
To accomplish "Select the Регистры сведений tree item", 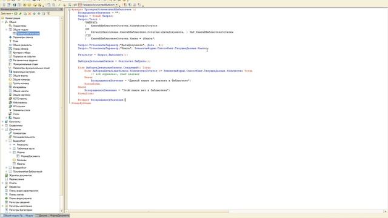I will pyautogui.click(x=19, y=202).
